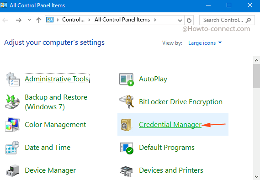Open the Date and Time calendar icon

click(x=12, y=148)
